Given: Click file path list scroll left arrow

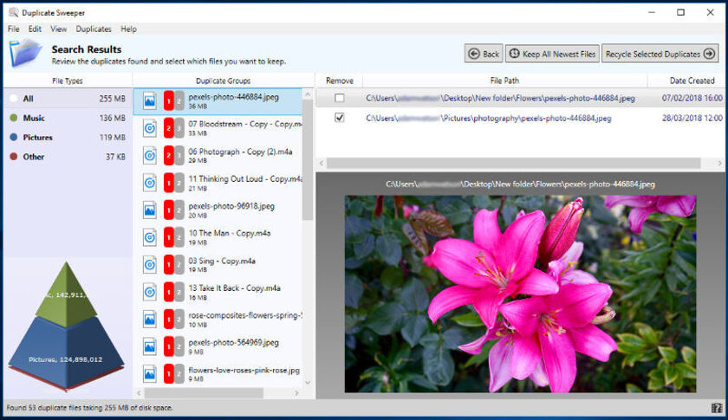Looking at the screenshot, I should (322, 163).
